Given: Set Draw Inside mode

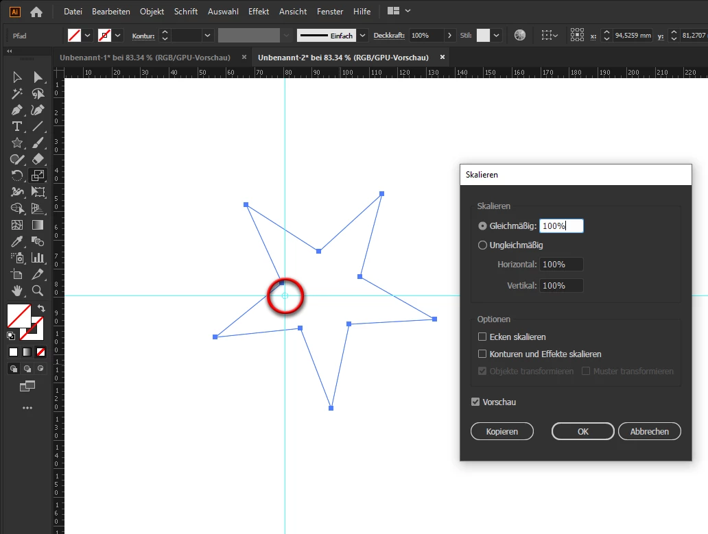Looking at the screenshot, I should pyautogui.click(x=40, y=369).
